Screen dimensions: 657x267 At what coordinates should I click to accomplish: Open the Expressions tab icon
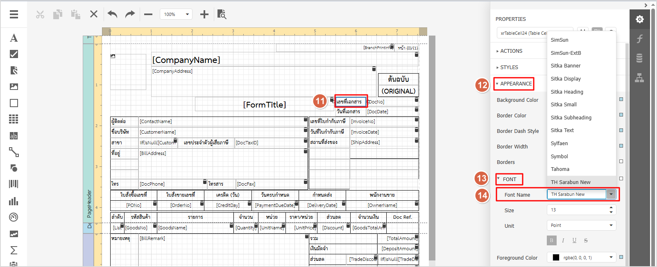(x=639, y=39)
